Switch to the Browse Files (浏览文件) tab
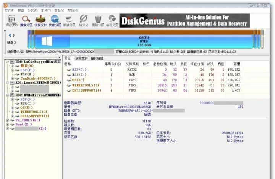 tap(82, 59)
